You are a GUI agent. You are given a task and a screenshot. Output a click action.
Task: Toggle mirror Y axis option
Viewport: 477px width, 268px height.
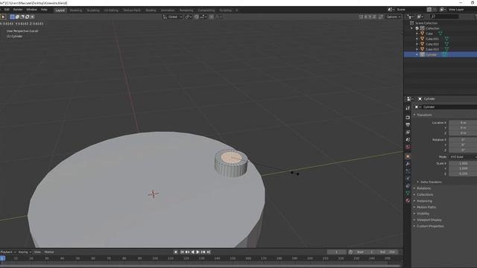click(x=370, y=16)
